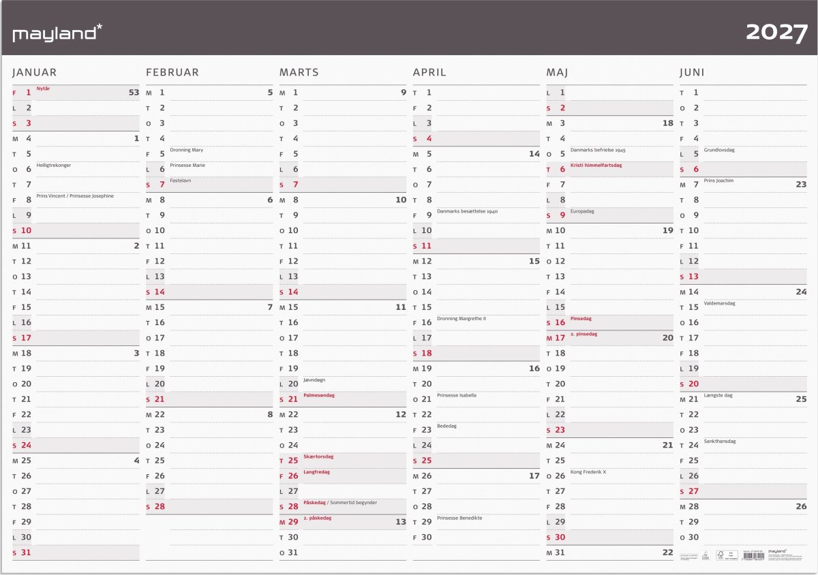Viewport: 818px width, 575px height.
Task: Select the Pinsedag entry on May 16
Action: [x=581, y=318]
